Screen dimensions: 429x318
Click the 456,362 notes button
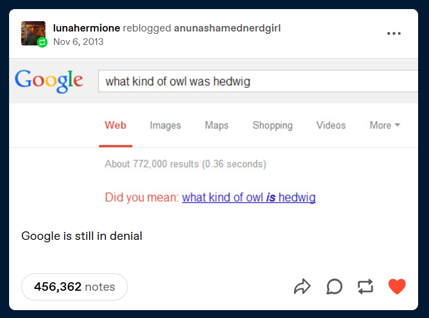tap(75, 287)
